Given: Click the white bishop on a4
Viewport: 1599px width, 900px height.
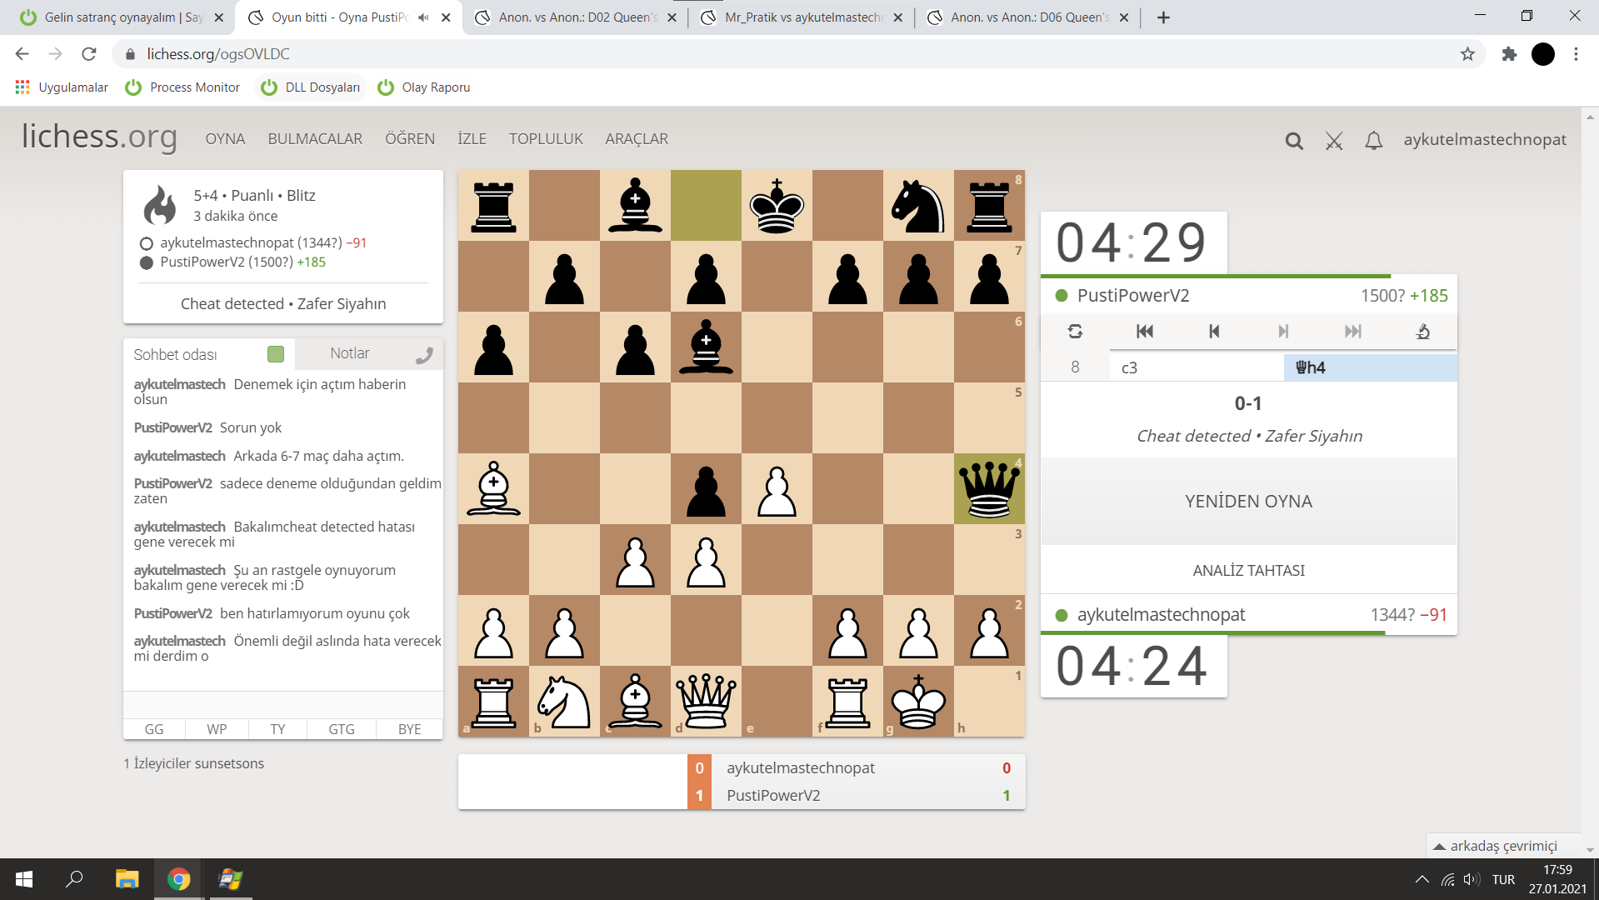Looking at the screenshot, I should [493, 489].
